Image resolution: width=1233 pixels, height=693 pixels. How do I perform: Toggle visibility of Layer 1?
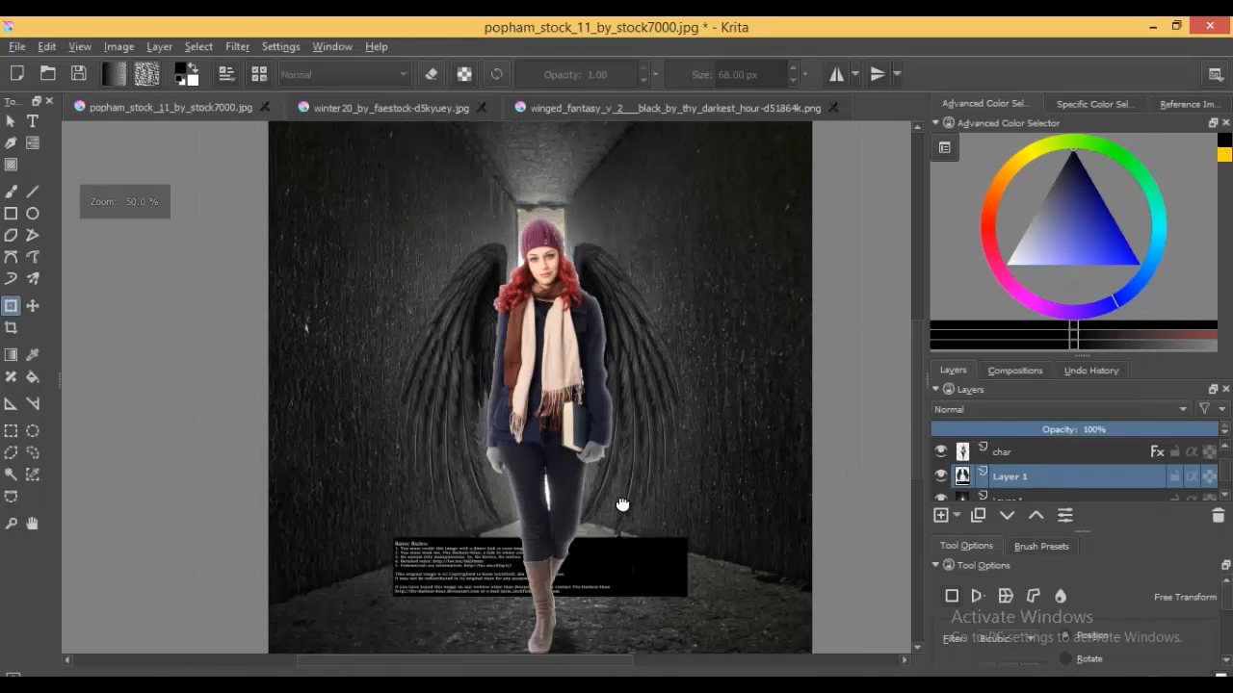click(941, 476)
